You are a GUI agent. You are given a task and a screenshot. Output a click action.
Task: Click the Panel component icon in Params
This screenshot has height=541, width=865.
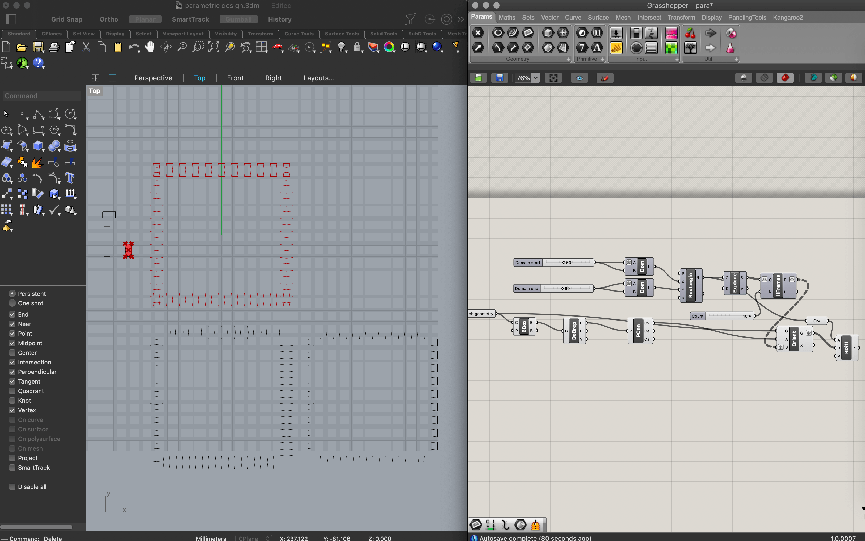pos(616,48)
